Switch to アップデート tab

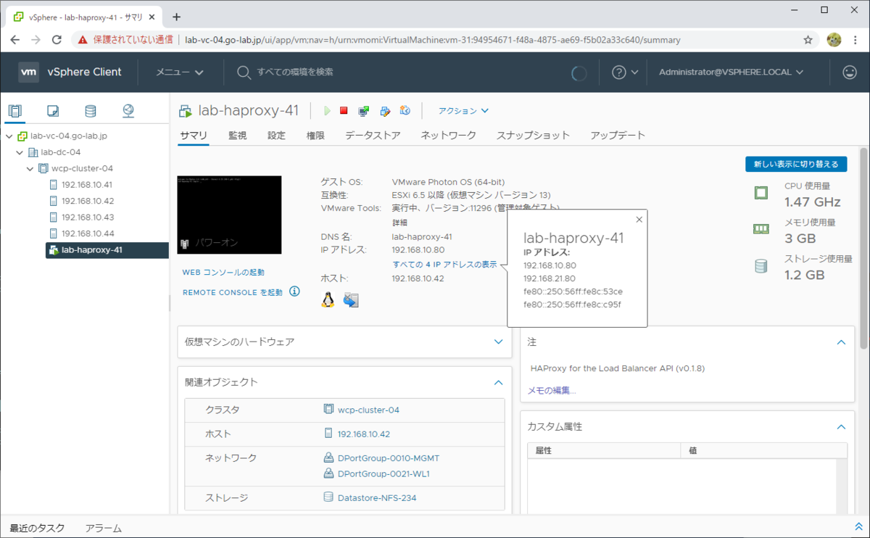point(618,136)
